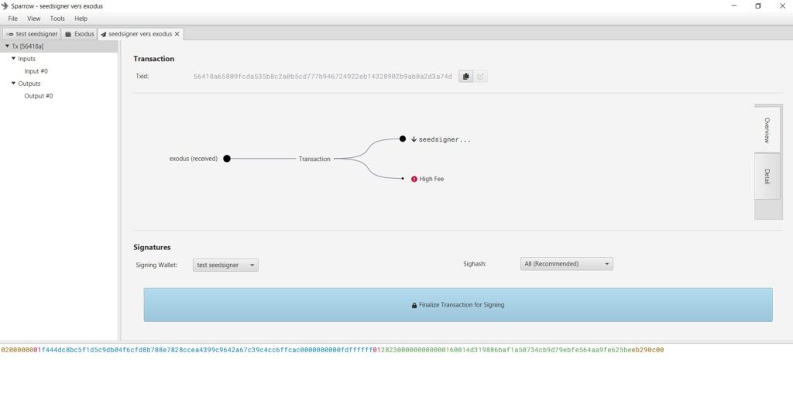Switch to the test seedsigner tab
Viewport: 793px width, 408px height.
pyautogui.click(x=31, y=34)
